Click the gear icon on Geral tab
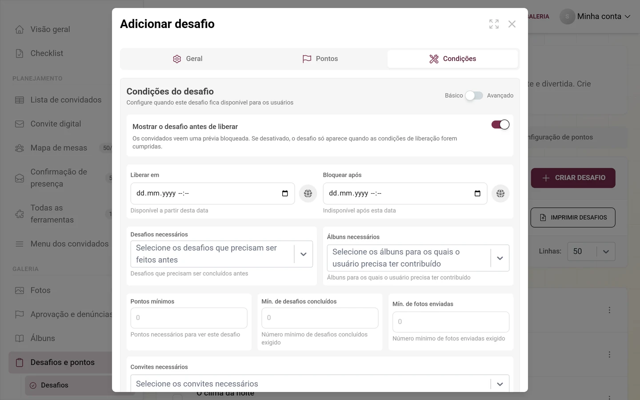 (x=177, y=59)
